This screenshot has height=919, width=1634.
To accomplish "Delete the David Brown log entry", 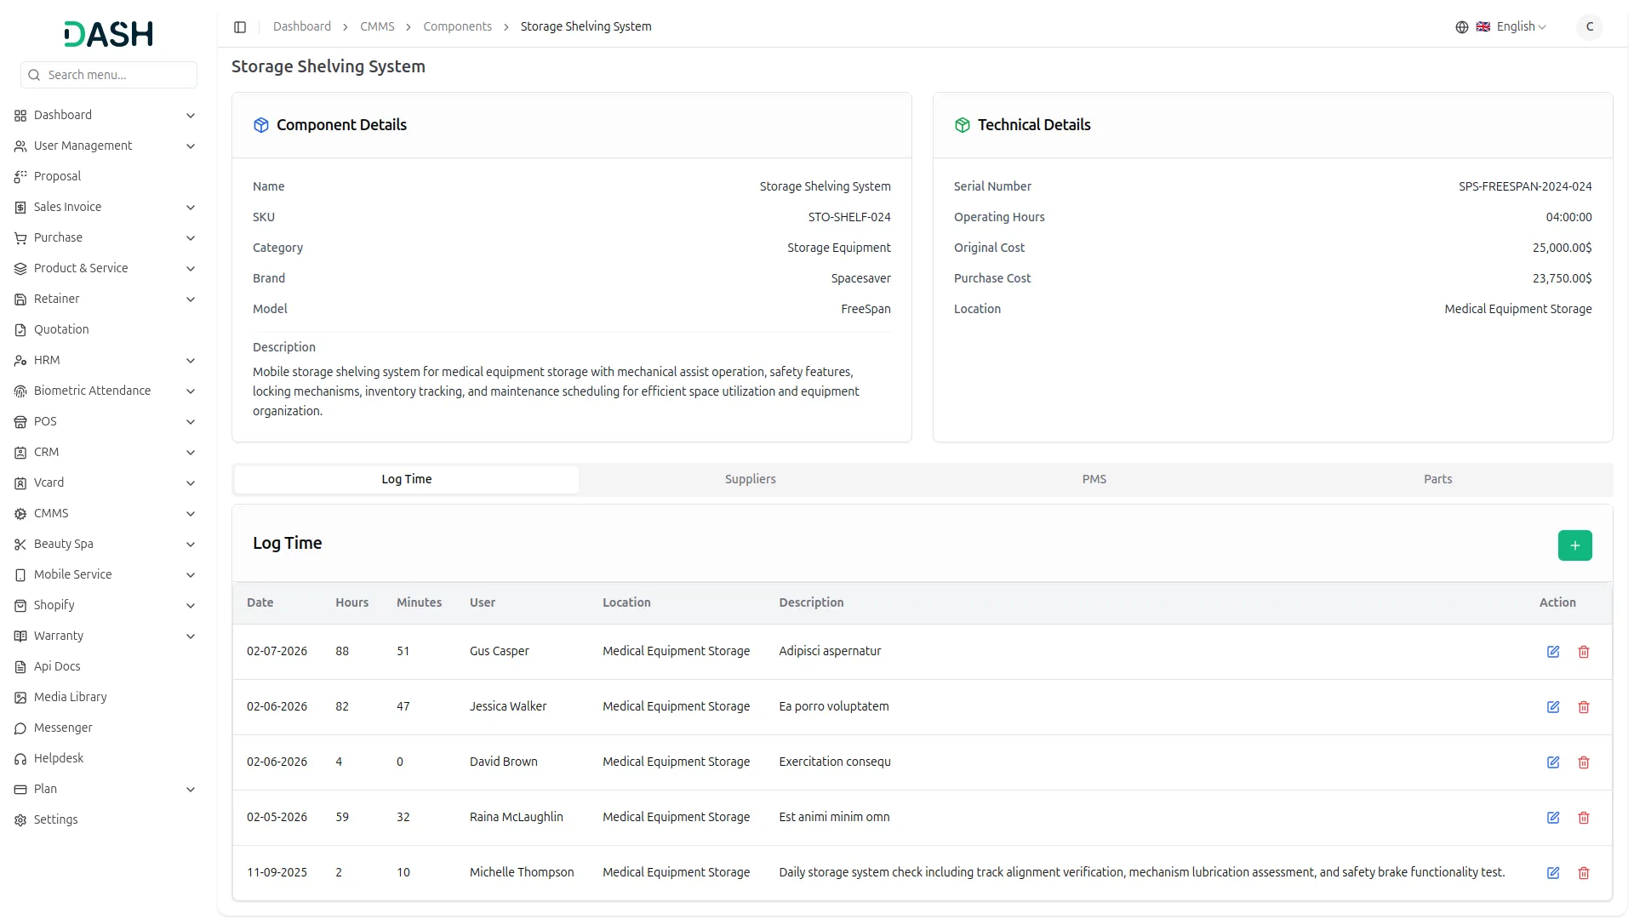I will (x=1584, y=762).
